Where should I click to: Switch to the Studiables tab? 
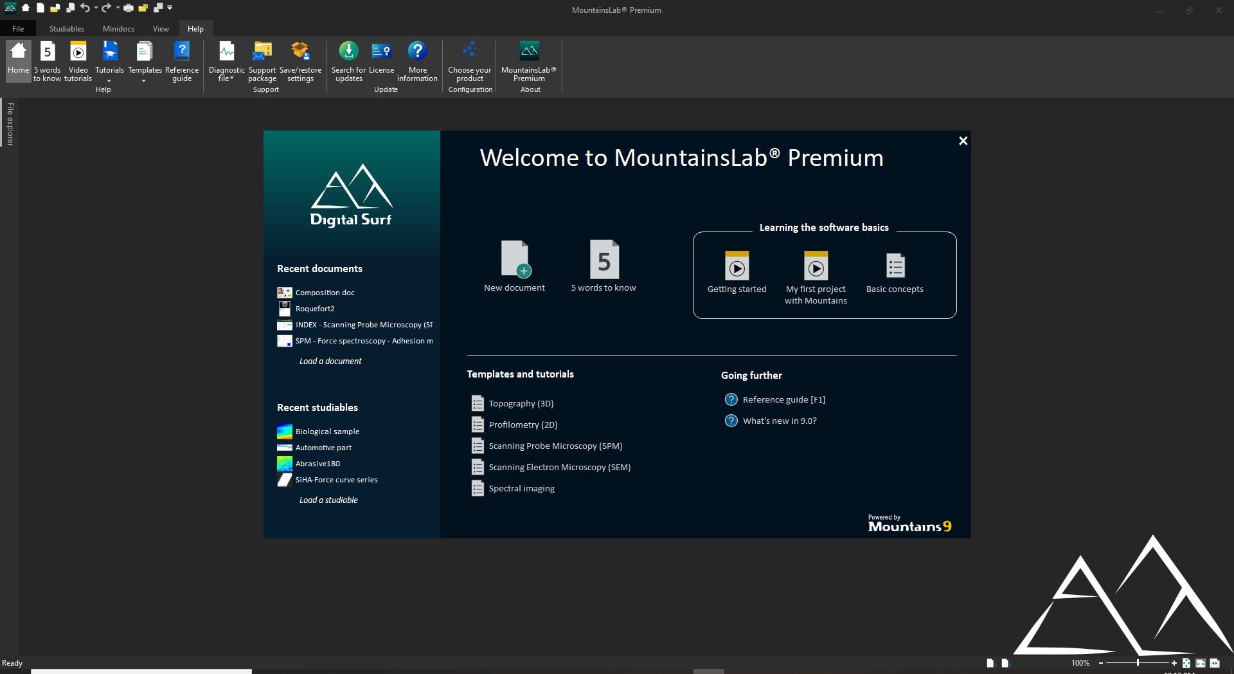[67, 29]
